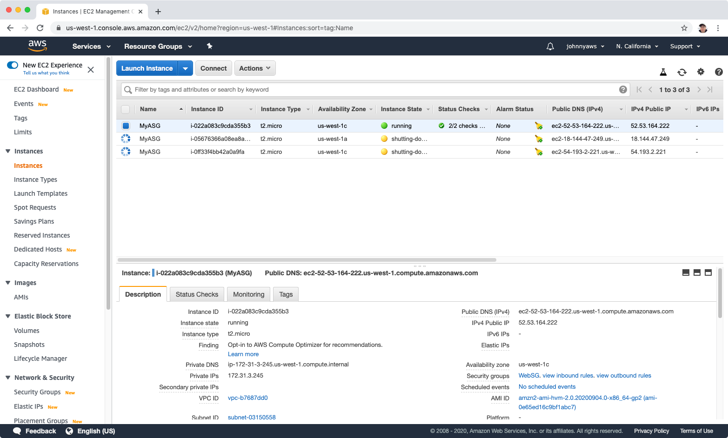Go back in browser history
728x438 pixels.
tap(10, 28)
